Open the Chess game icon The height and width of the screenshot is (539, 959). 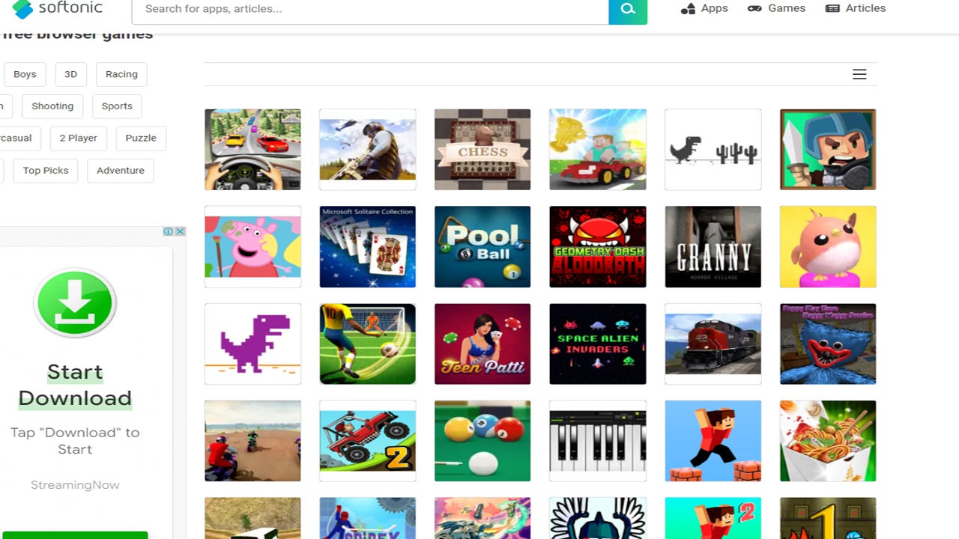(x=482, y=150)
